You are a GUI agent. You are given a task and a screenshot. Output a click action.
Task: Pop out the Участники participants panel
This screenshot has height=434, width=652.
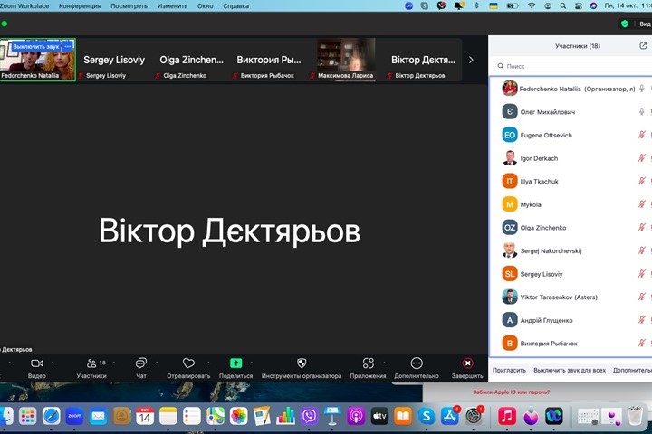click(643, 46)
